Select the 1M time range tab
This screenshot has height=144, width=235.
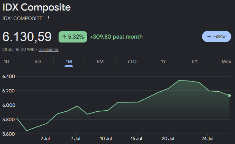[69, 61]
